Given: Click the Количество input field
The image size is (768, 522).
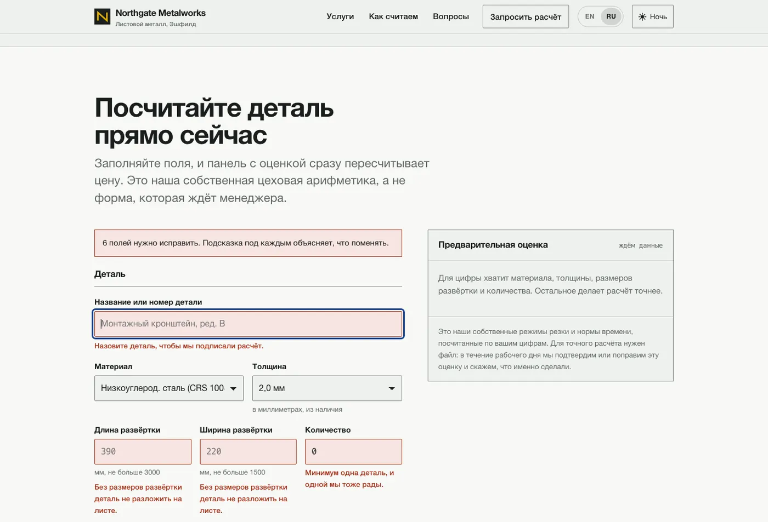Looking at the screenshot, I should tap(353, 451).
